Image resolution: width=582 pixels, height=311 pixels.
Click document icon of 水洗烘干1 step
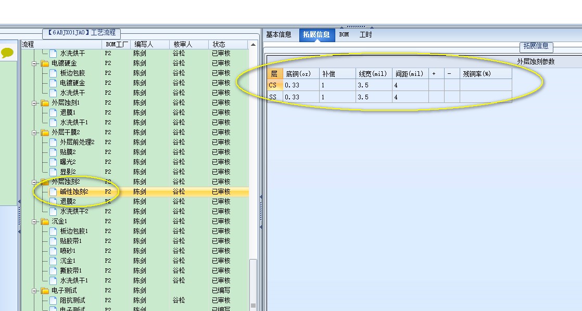(54, 122)
